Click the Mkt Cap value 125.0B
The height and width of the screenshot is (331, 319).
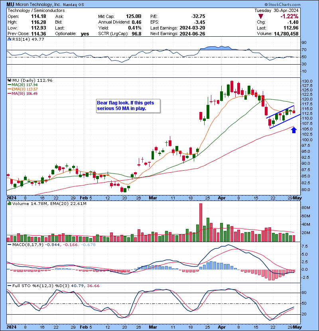[134, 16]
